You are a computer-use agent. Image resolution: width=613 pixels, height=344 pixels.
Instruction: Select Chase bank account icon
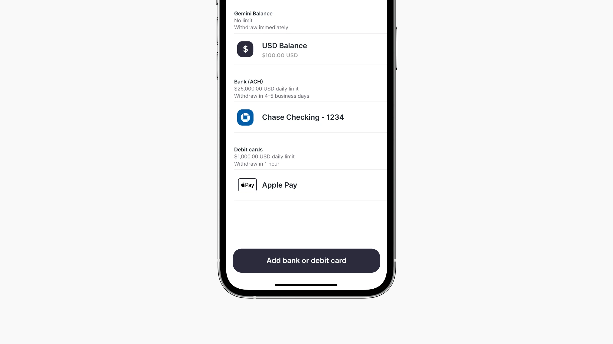coord(245,117)
